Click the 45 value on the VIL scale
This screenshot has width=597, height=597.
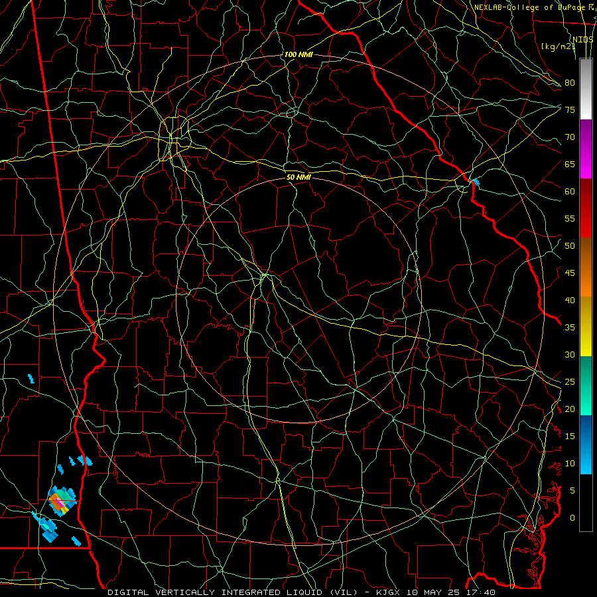tap(570, 273)
